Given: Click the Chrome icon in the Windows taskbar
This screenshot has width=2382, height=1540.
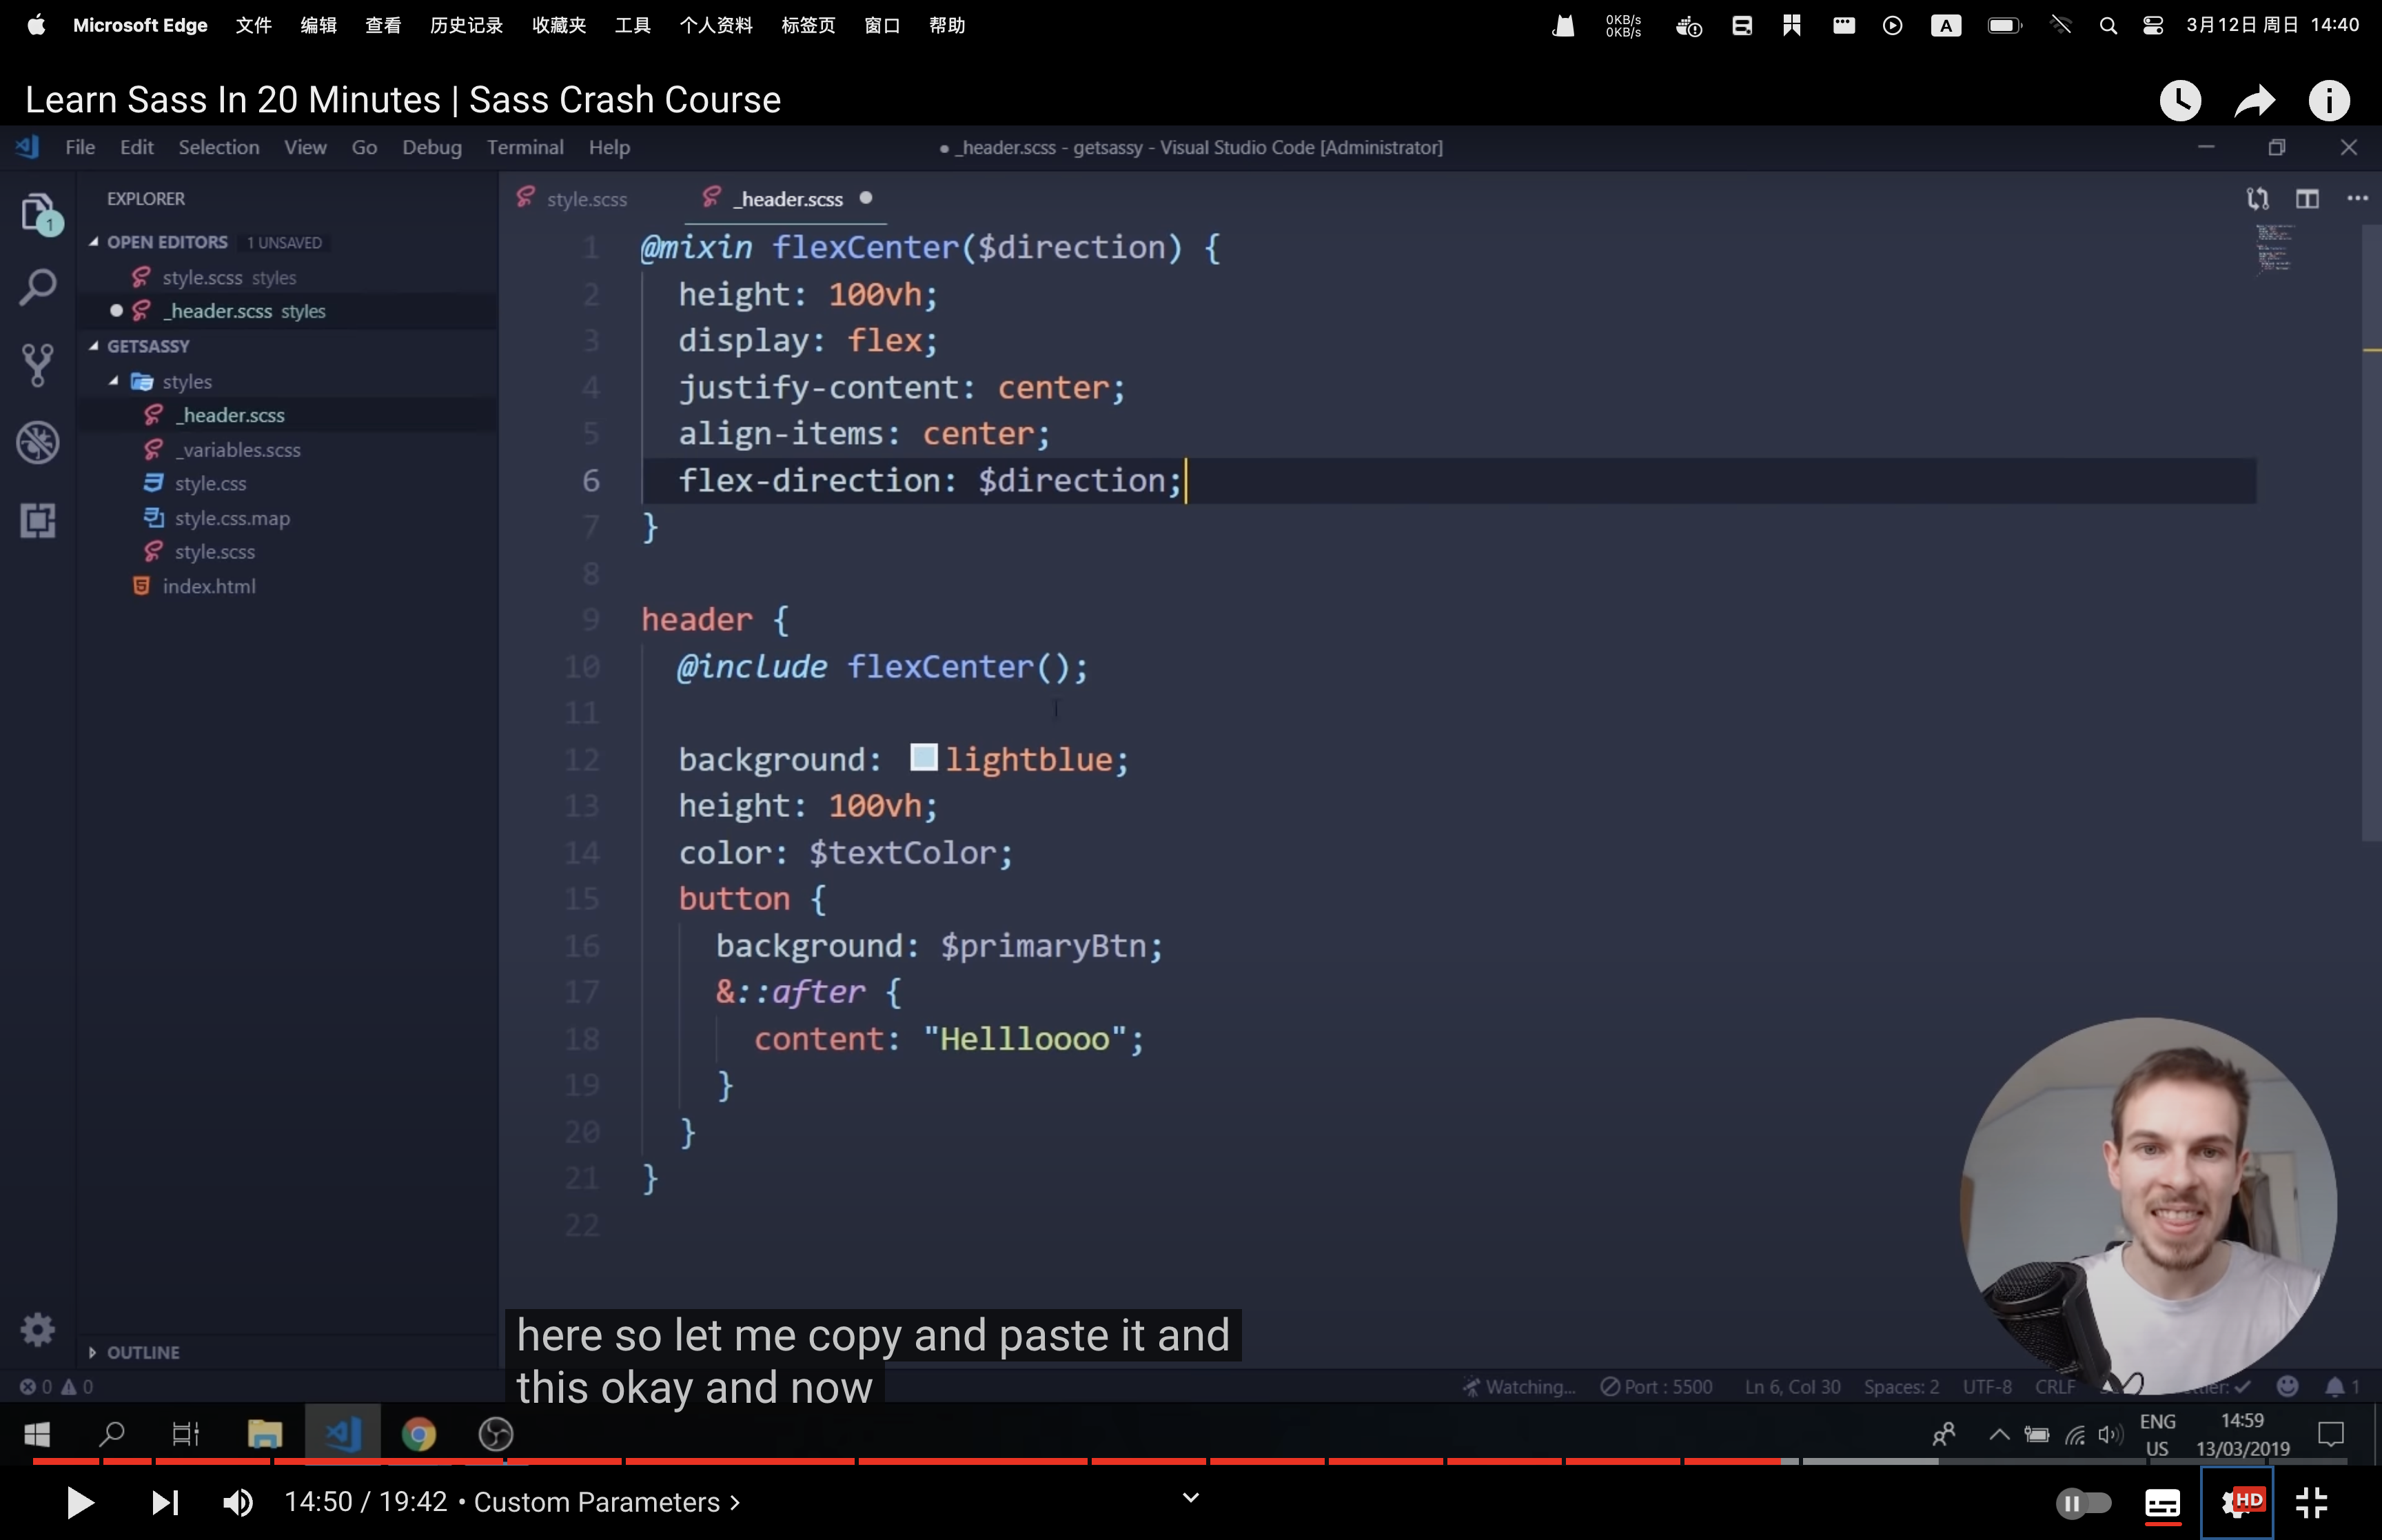Looking at the screenshot, I should [419, 1435].
